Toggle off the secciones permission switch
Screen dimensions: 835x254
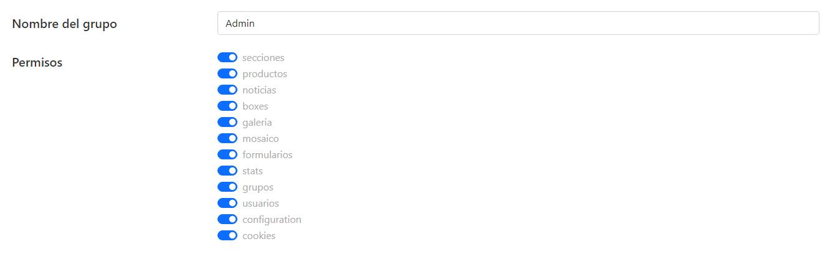tap(227, 57)
